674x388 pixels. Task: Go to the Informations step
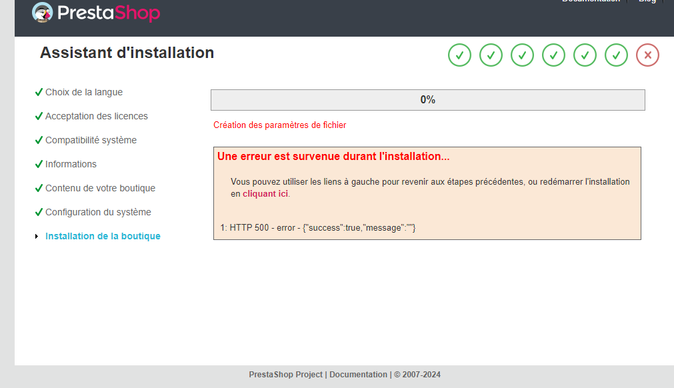[x=71, y=164]
